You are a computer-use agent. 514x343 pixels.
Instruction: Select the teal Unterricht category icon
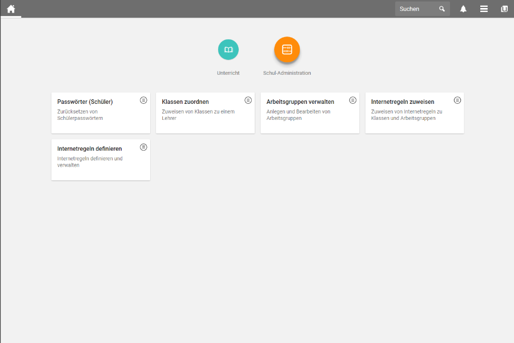click(x=228, y=50)
